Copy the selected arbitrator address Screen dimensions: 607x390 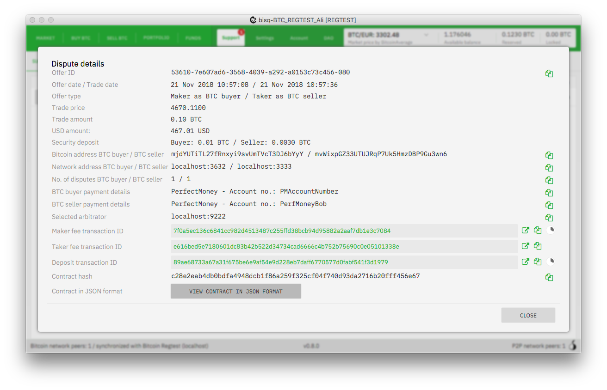pyautogui.click(x=549, y=218)
